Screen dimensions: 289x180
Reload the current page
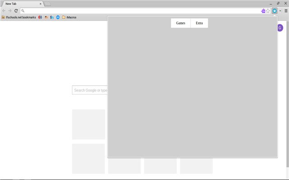16,11
